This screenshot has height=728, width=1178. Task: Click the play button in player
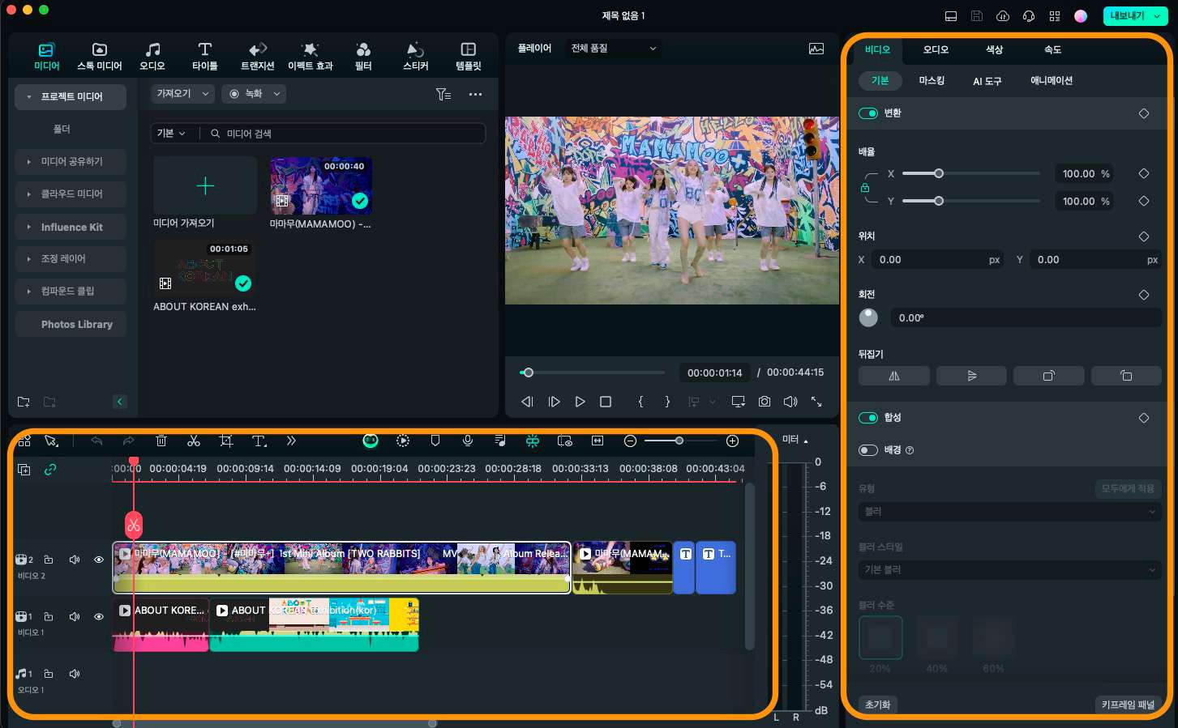click(x=580, y=402)
